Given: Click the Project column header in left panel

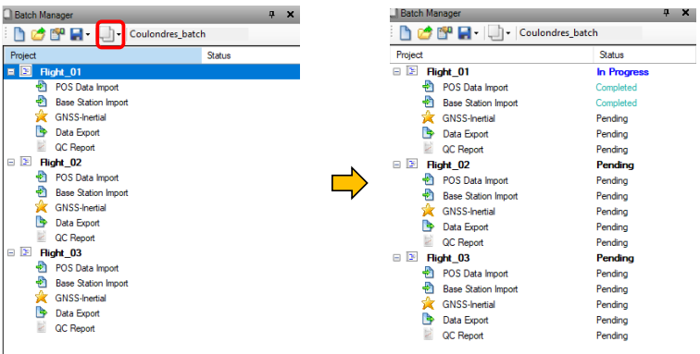Looking at the screenshot, I should 102,55.
